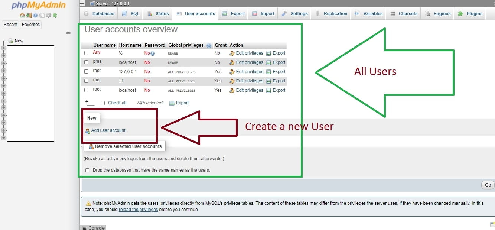
Task: Open the Settings tab
Action: click(x=295, y=14)
